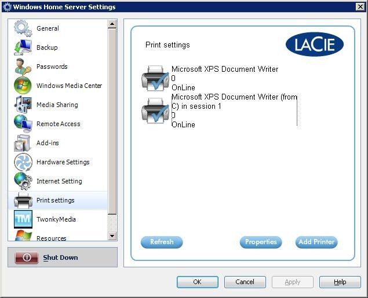Open the Add-ins section
368x298 pixels.
[x=48, y=143]
